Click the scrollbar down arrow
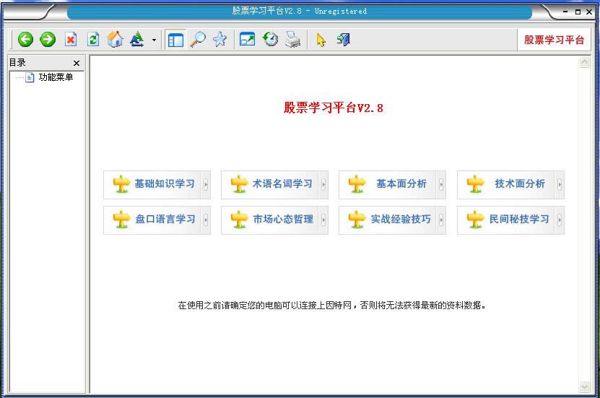The height and width of the screenshot is (398, 600). click(x=584, y=387)
